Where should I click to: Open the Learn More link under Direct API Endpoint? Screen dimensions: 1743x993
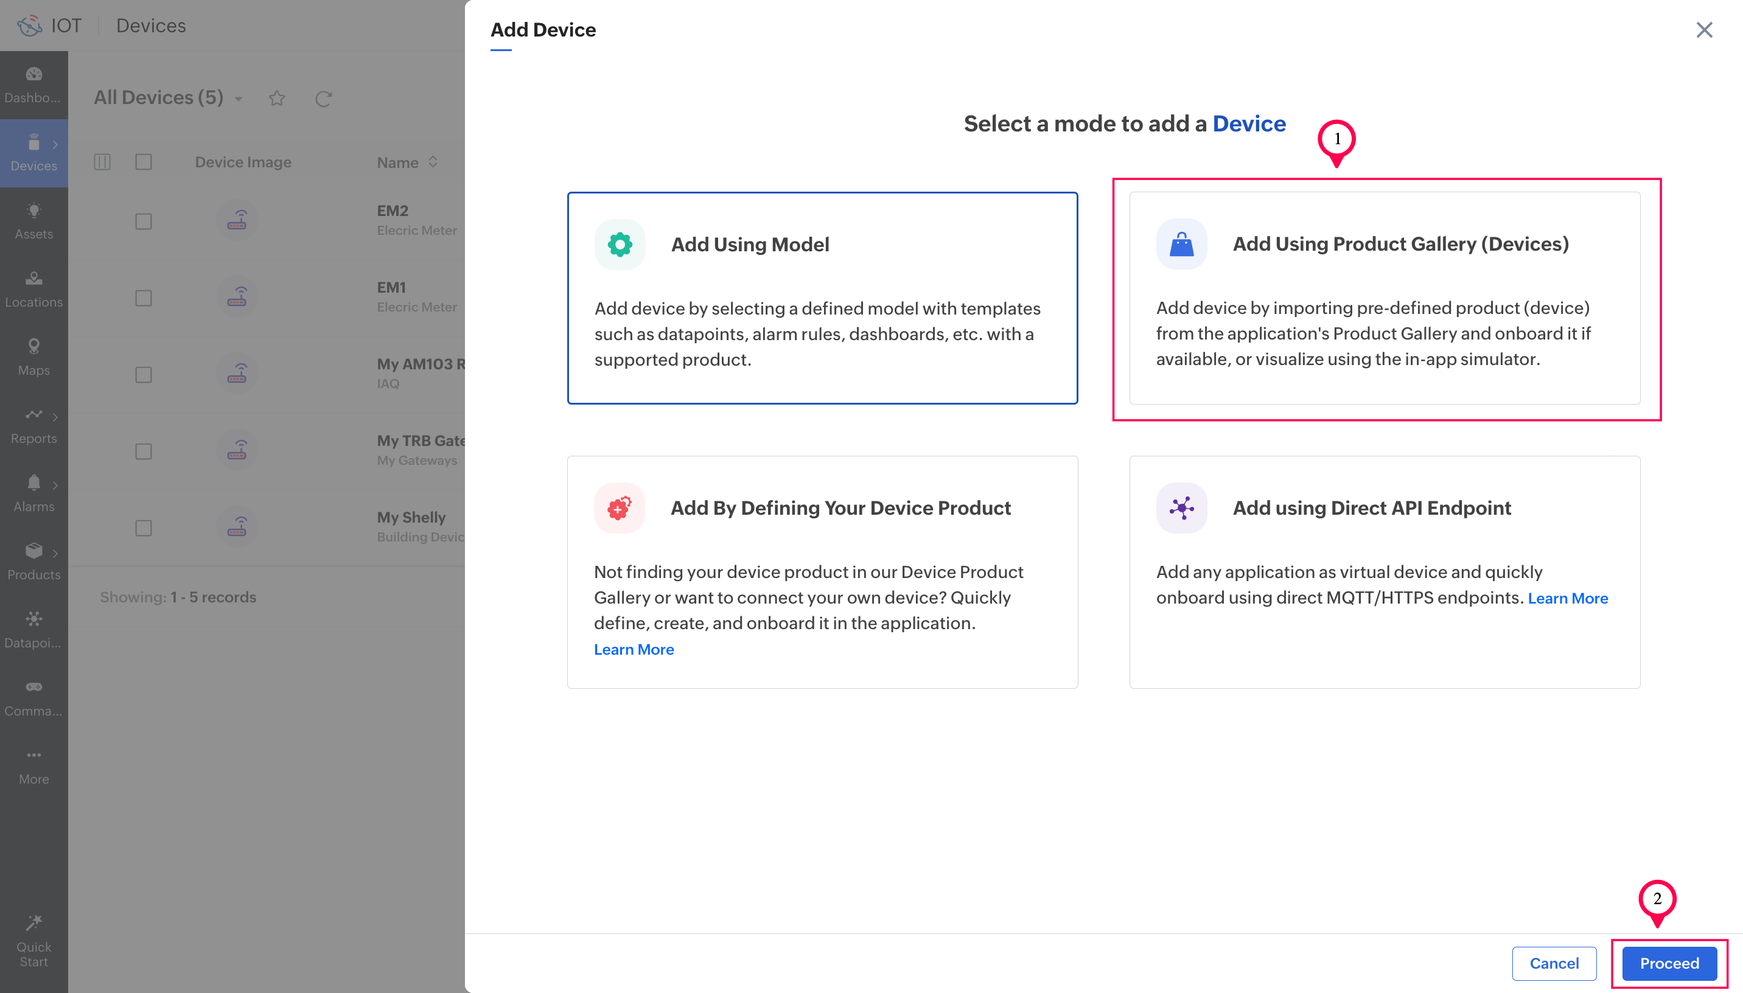coord(1567,598)
